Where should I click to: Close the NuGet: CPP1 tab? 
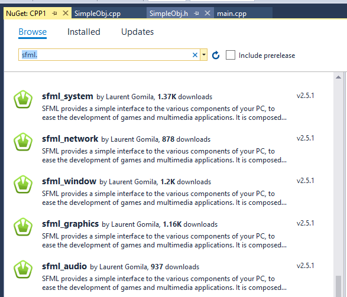pos(66,13)
